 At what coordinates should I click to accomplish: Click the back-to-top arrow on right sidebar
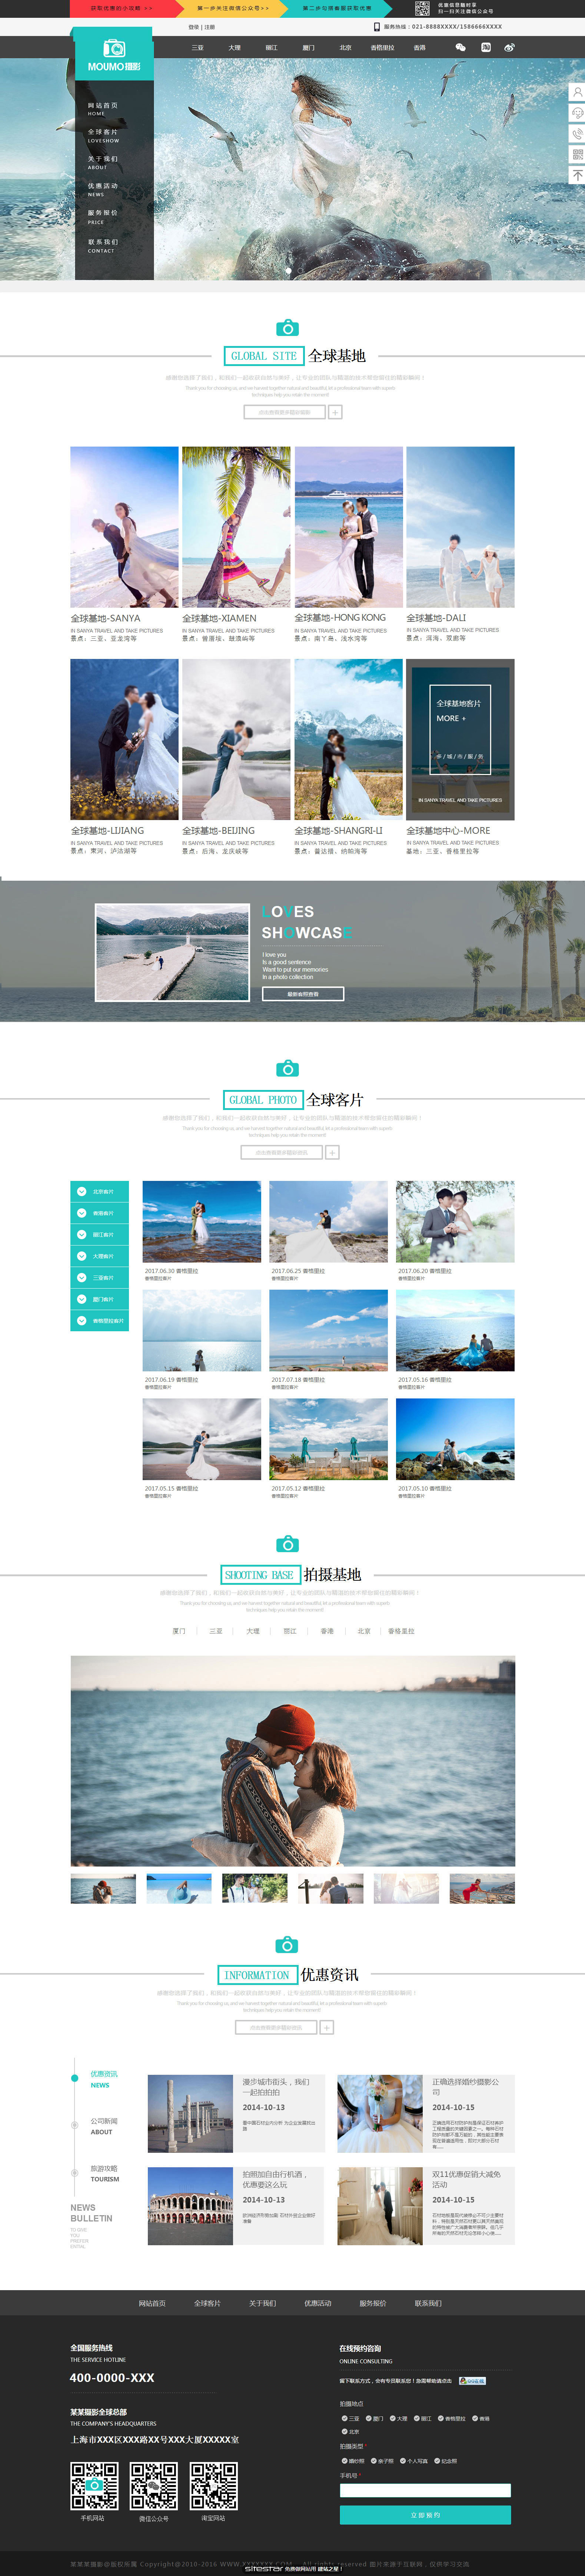(576, 175)
